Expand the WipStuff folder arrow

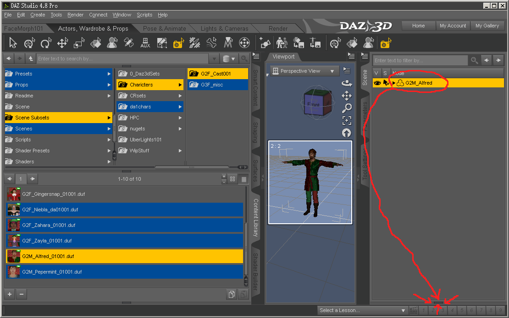click(180, 151)
